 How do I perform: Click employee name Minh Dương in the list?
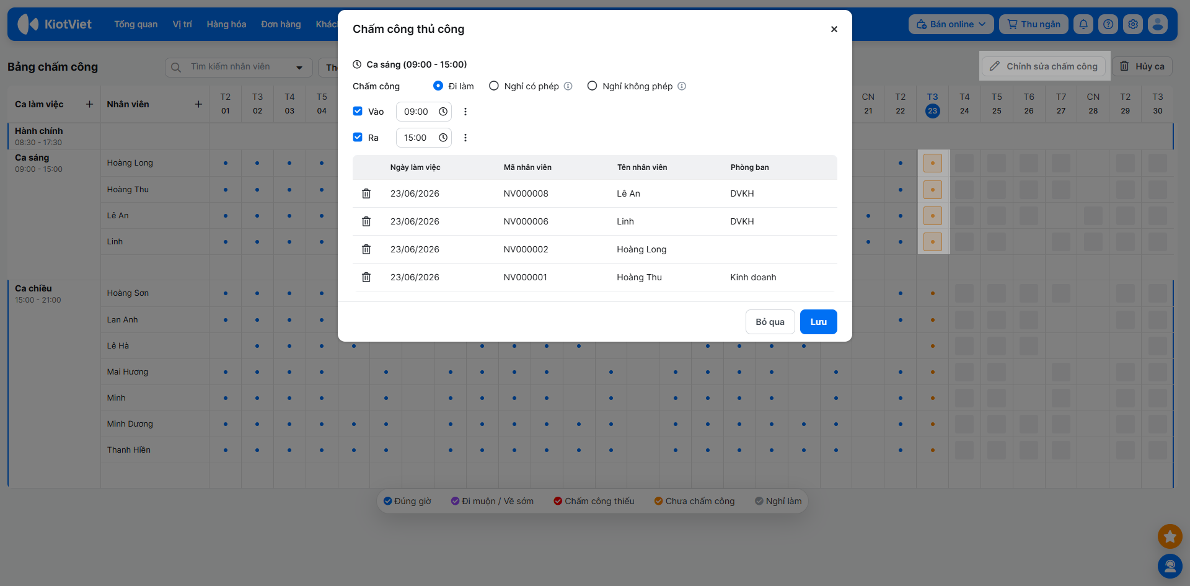(130, 424)
